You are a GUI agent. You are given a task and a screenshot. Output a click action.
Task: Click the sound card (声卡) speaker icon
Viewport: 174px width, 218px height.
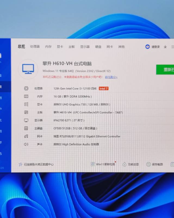pyautogui.click(x=26, y=144)
